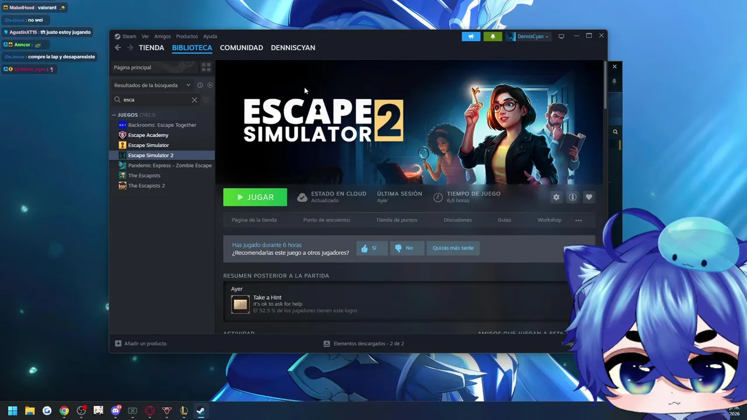This screenshot has width=747, height=420.
Task: Open the Ayuda menu
Action: pyautogui.click(x=210, y=36)
